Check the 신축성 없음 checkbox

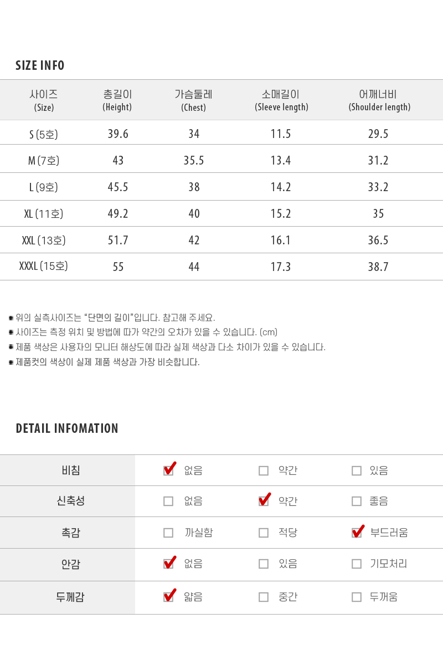(168, 501)
